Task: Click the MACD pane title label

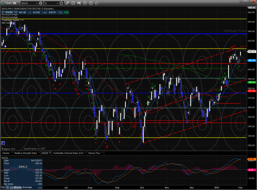Action: [x=5, y=158]
